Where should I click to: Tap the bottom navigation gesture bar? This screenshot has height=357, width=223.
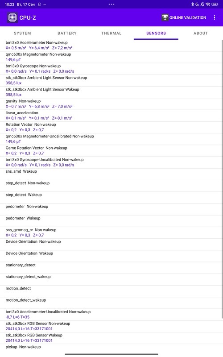point(111,354)
